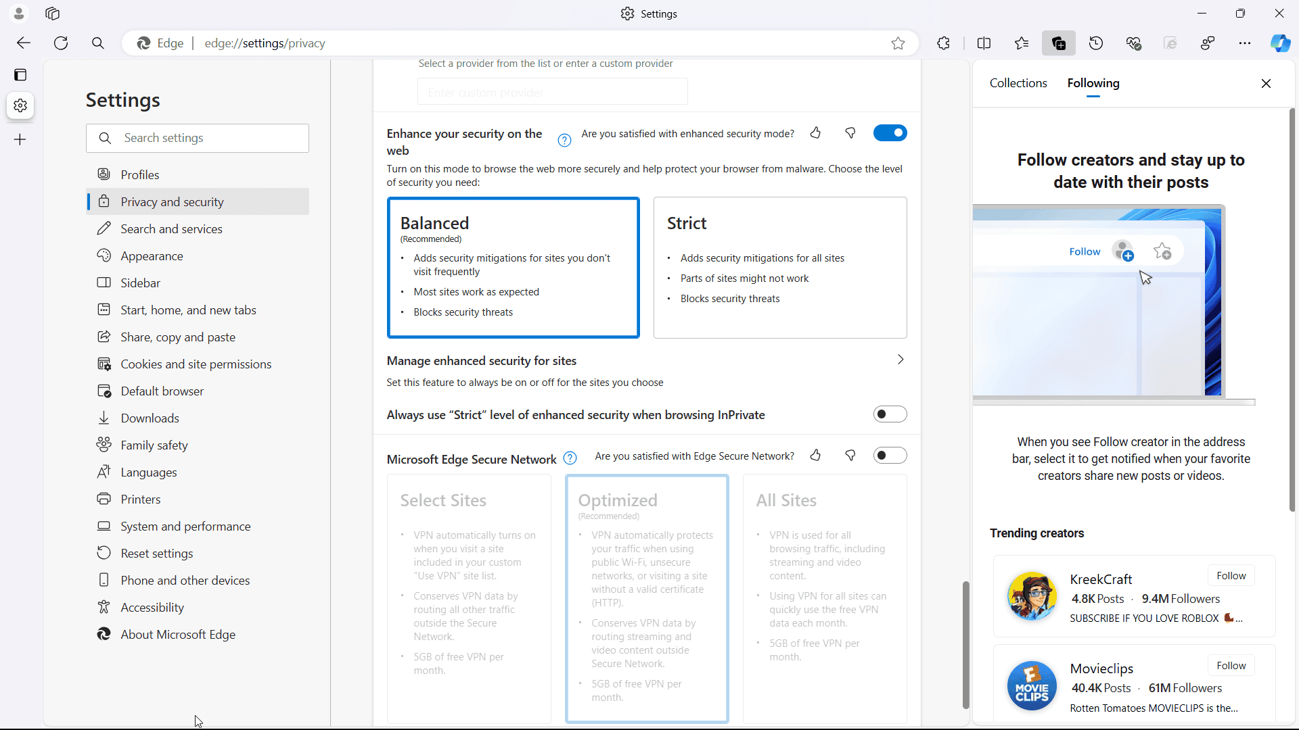
Task: Open the browser profile menu
Action: coord(18,13)
